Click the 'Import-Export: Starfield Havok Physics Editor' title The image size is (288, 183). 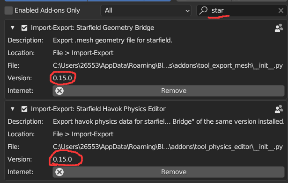pyautogui.click(x=98, y=109)
